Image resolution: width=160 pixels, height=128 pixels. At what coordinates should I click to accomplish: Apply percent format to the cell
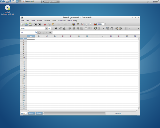99,28
